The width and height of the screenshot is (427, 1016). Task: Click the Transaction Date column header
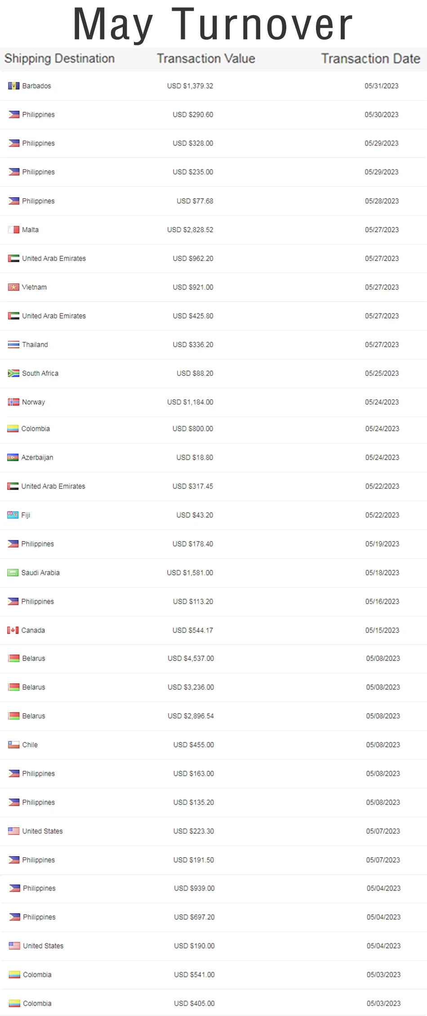click(370, 59)
